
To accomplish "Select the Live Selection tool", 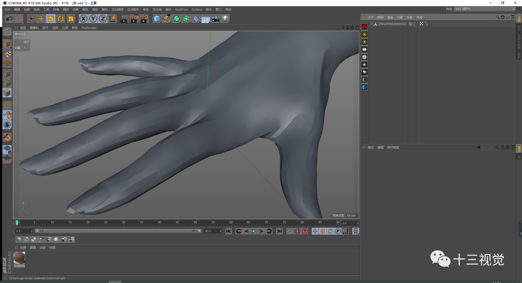I will (31, 19).
